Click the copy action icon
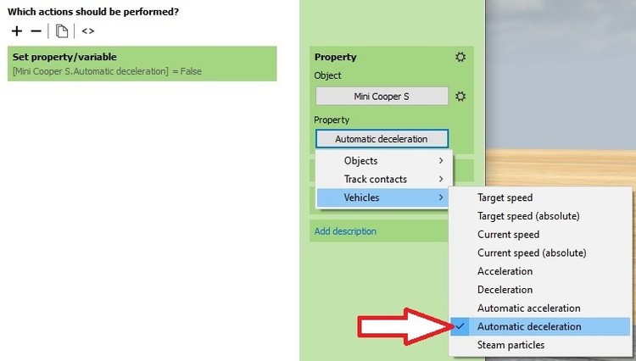The image size is (636, 361). 61,31
